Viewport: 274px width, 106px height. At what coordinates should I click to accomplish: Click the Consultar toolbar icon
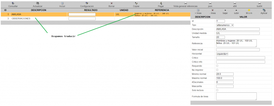pos(13,3)
